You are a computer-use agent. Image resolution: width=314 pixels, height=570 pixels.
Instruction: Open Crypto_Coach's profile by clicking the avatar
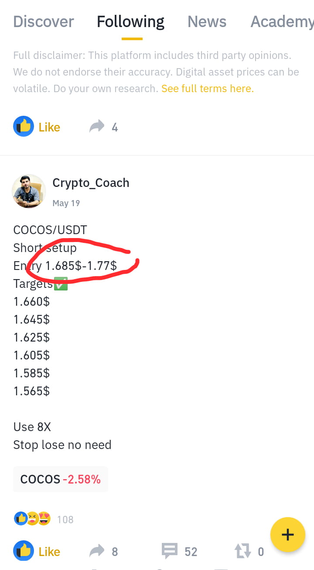click(28, 191)
